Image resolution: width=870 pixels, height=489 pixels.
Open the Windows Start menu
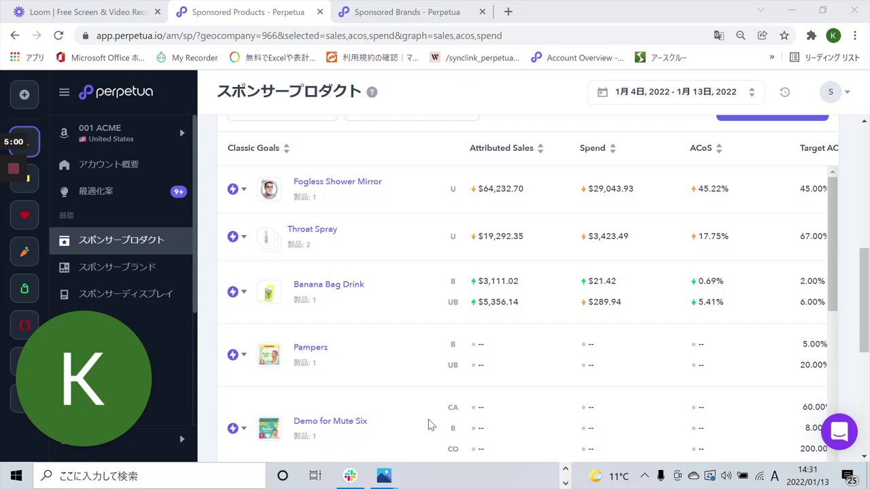point(16,475)
